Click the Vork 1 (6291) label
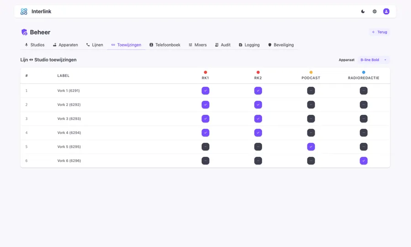Viewport: 411px width, 247px height. click(68, 91)
